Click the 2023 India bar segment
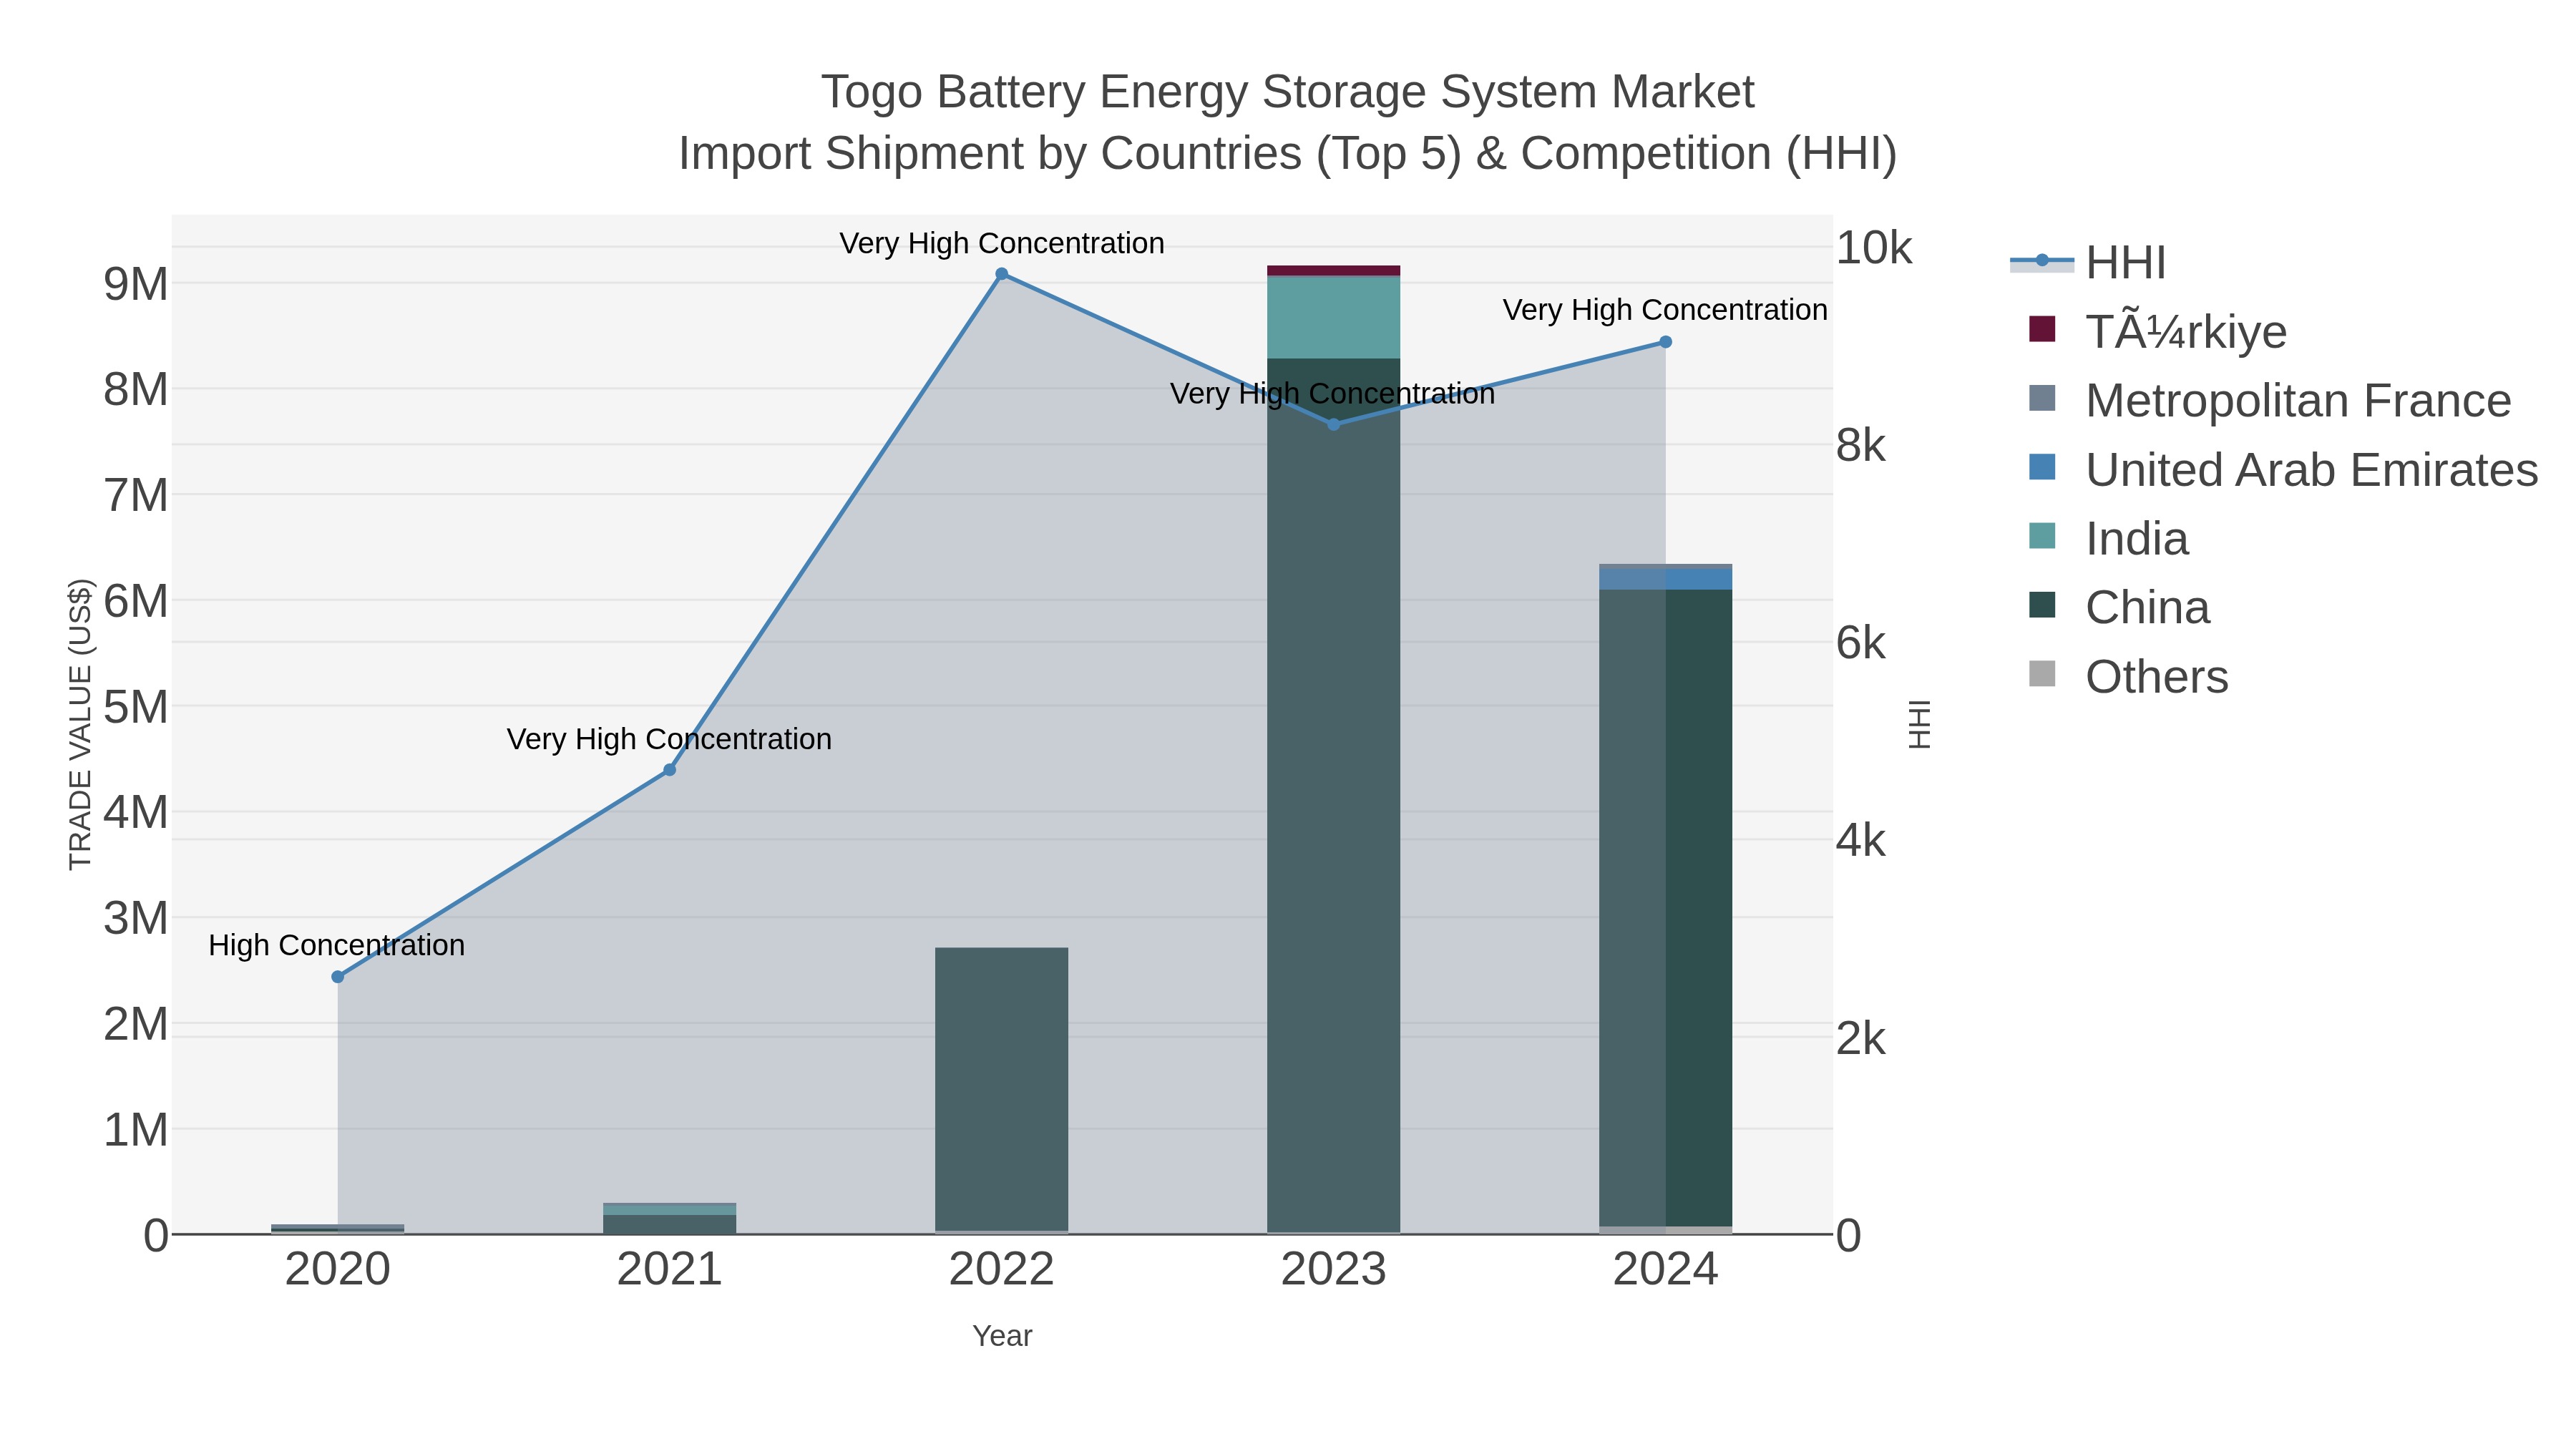Viewport: 2576px width, 1449px height. click(1334, 317)
